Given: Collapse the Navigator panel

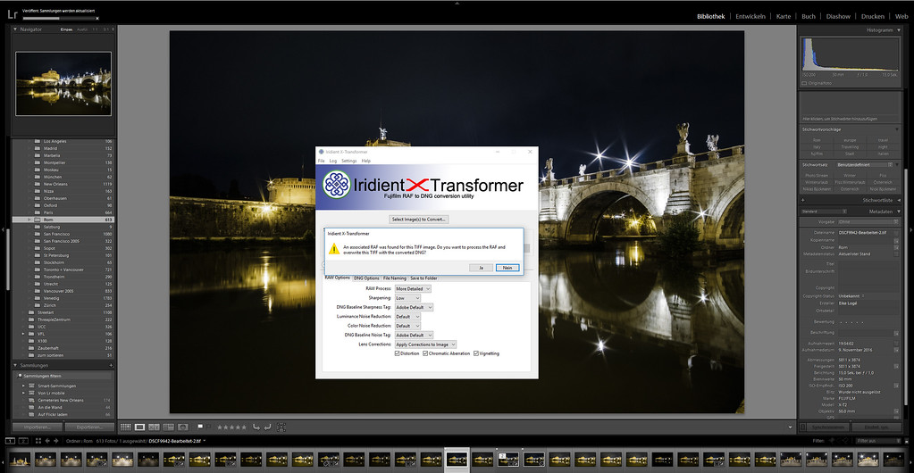Looking at the screenshot, I should coord(15,29).
